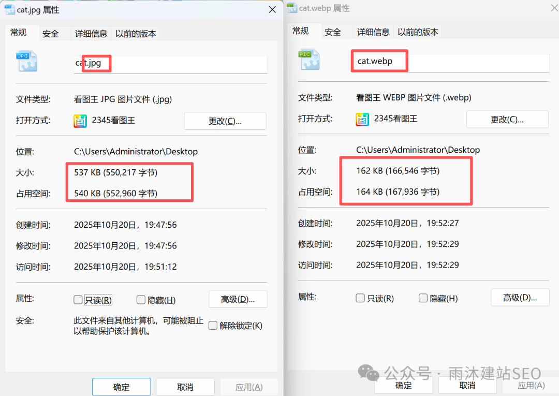
Task: Enable 只读(R) checkbox for cat.jpg
Action: pyautogui.click(x=78, y=300)
